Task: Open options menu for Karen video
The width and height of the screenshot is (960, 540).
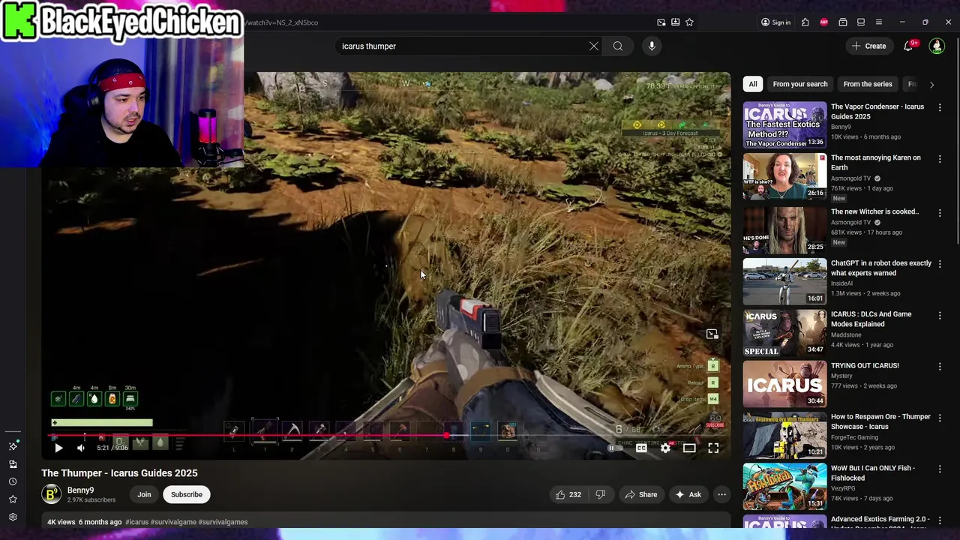Action: point(940,158)
